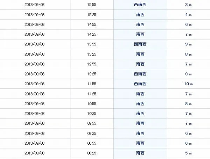The height and width of the screenshot is (159, 210).
Task: Select the 11:55 time cell
Action: (92, 84)
